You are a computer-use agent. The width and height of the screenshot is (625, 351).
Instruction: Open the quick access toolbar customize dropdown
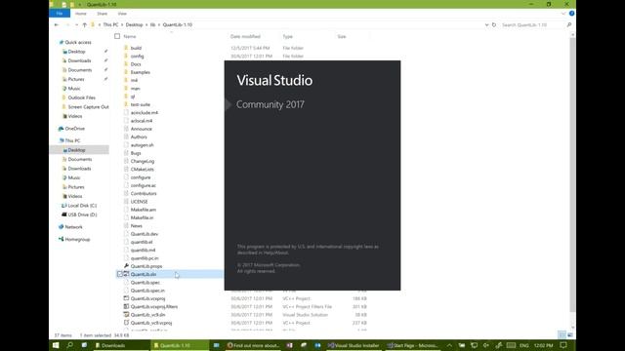(x=80, y=4)
